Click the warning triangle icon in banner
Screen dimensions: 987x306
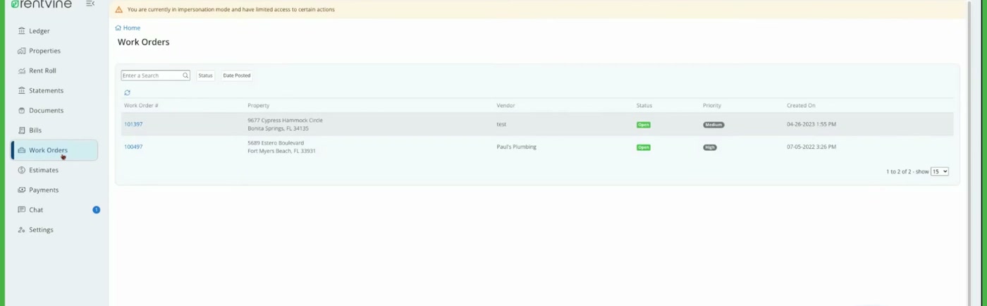click(118, 10)
